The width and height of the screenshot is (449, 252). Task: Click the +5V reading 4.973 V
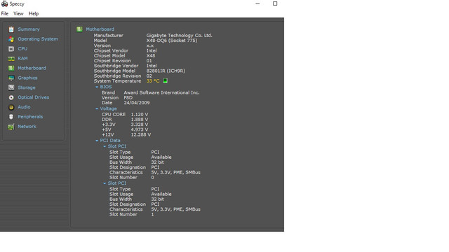tap(140, 129)
